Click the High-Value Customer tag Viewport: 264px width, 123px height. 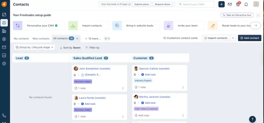[x=146, y=109]
